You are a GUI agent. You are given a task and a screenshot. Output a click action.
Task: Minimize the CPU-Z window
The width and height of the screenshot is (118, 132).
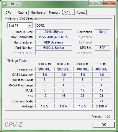[92, 3]
